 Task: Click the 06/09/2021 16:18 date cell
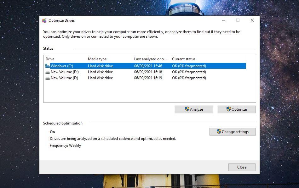pos(148,72)
